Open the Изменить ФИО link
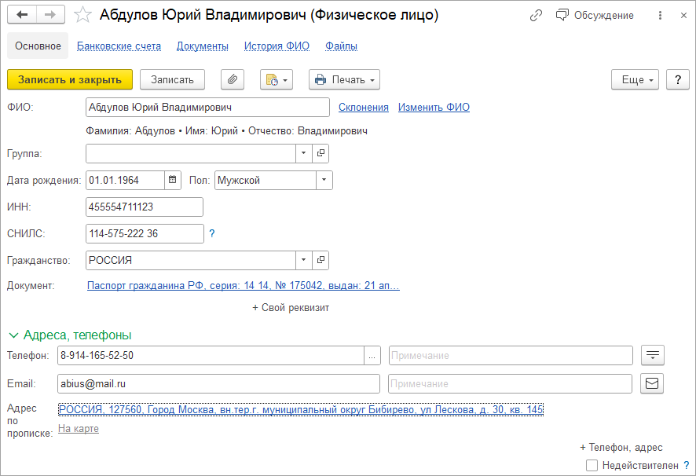The image size is (696, 476). tap(434, 108)
